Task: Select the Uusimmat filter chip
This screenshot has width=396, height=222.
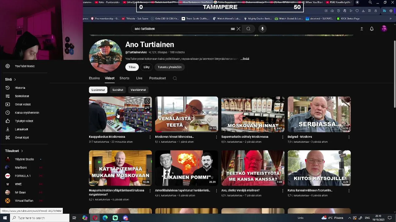Action: coord(98,90)
